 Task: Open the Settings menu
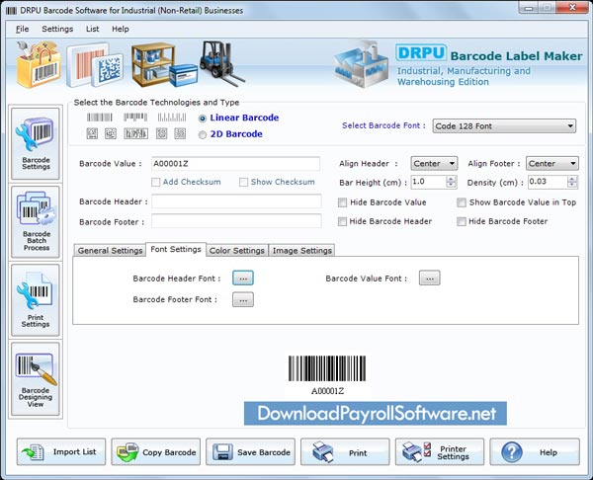point(57,29)
